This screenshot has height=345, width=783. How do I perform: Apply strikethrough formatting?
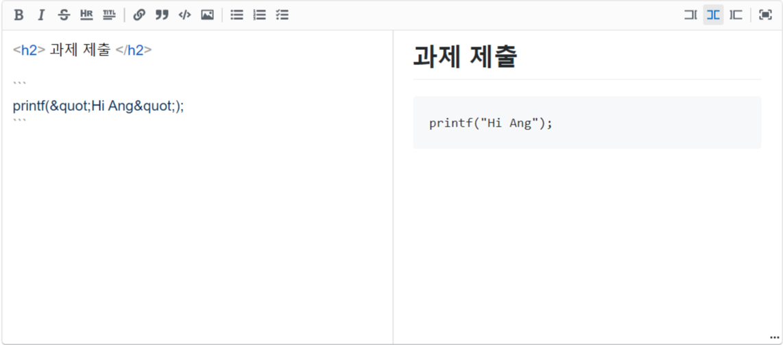(64, 15)
